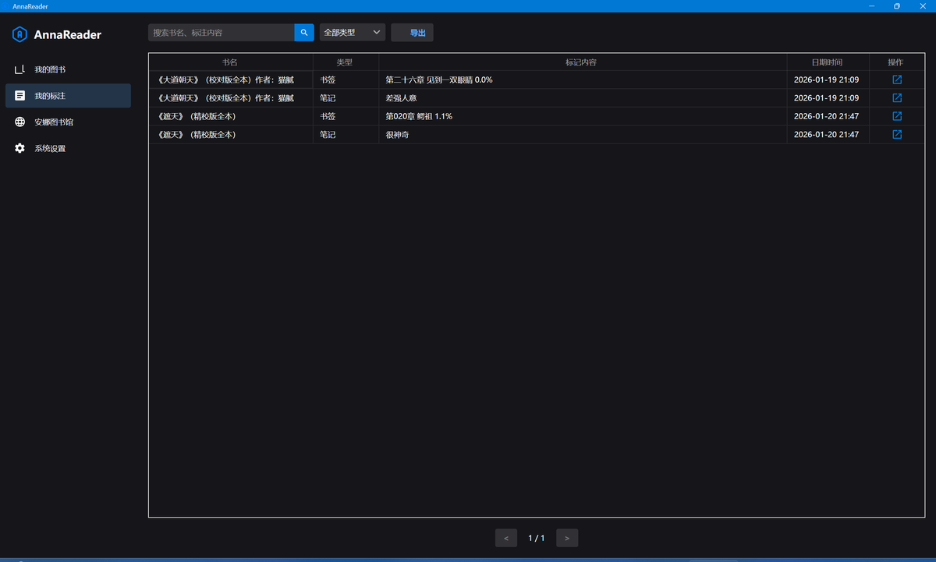Screen dimensions: 936x562
Task: Open the 全部类型 filter dropdown
Action: point(353,33)
